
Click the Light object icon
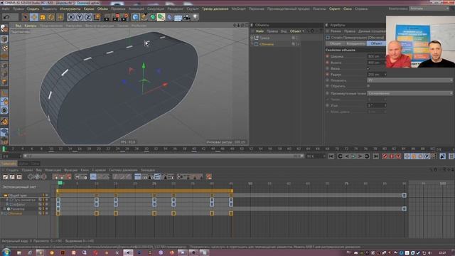[196, 17]
